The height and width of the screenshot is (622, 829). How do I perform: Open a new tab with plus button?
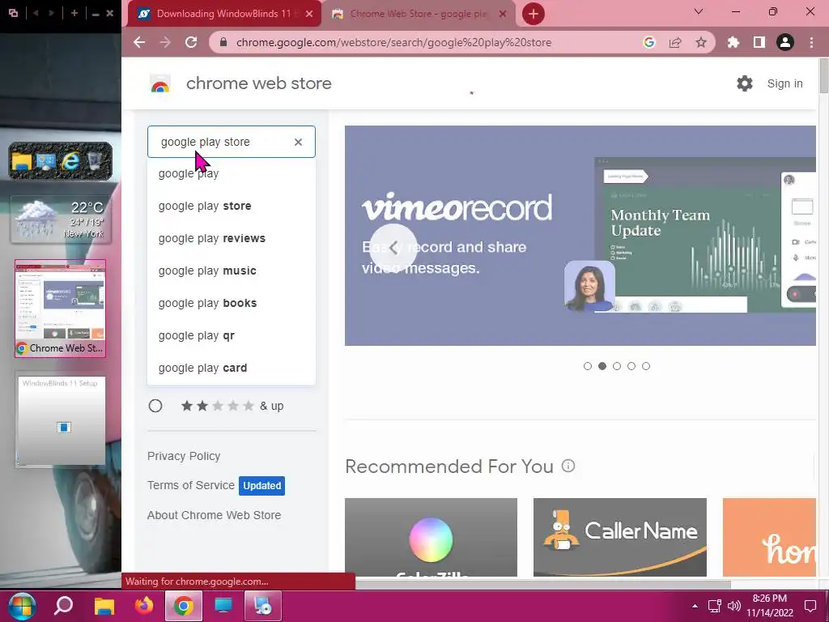point(533,14)
